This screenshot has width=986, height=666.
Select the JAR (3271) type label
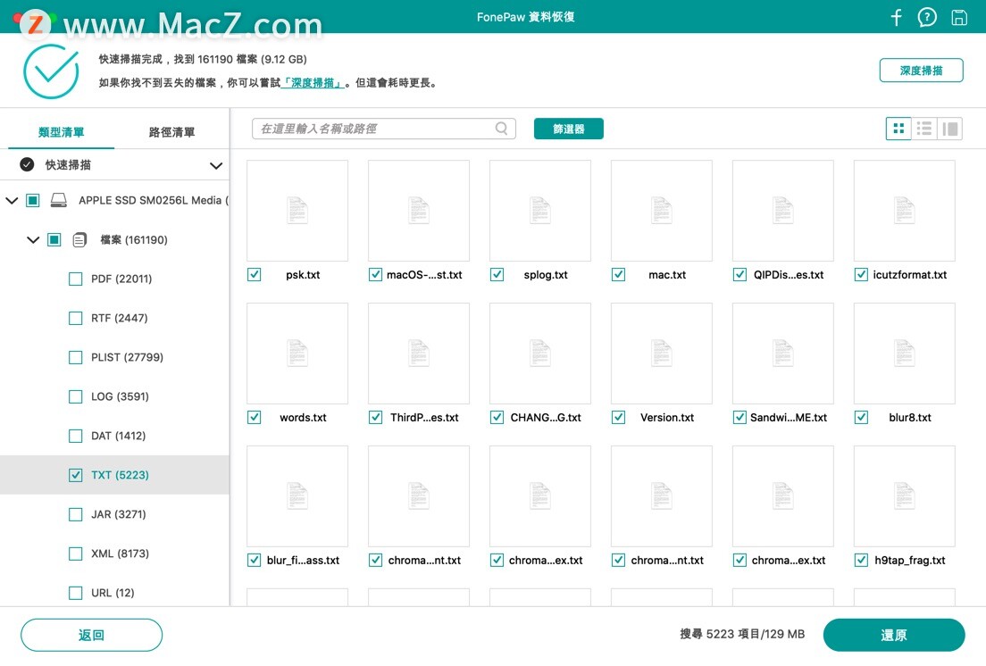click(x=119, y=514)
